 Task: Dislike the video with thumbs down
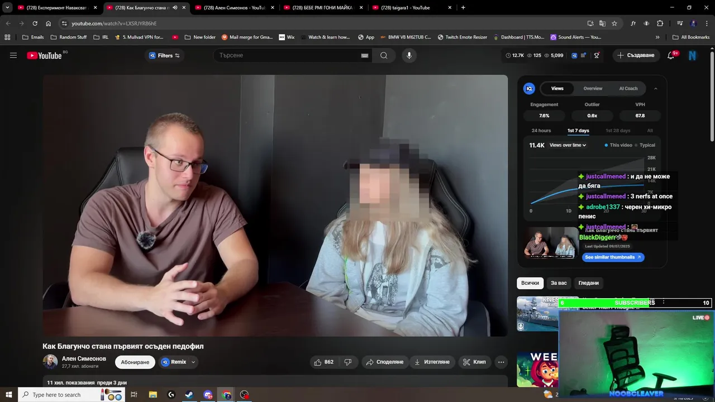(x=348, y=362)
